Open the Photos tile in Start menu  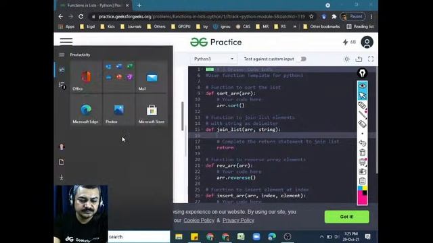[119, 109]
